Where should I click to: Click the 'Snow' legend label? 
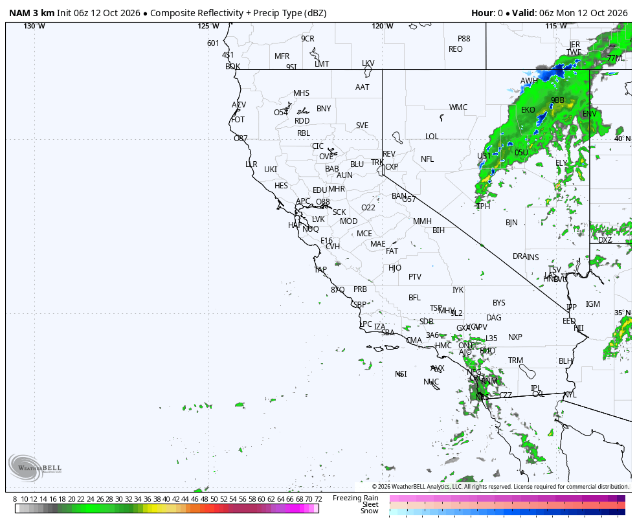click(x=369, y=511)
